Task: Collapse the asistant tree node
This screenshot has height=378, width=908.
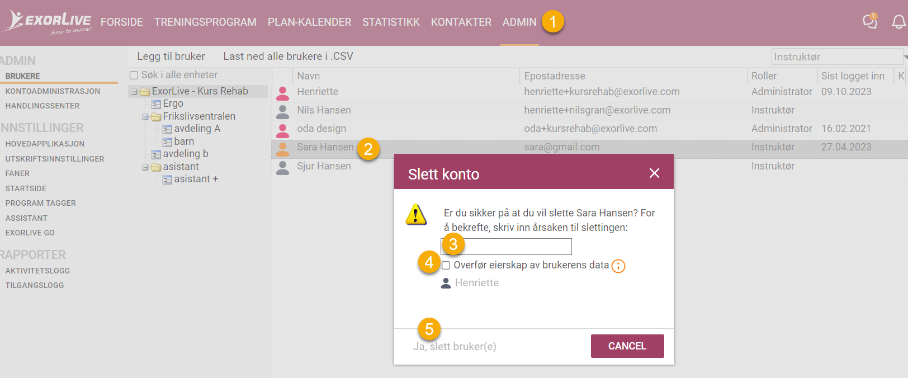Action: 145,167
